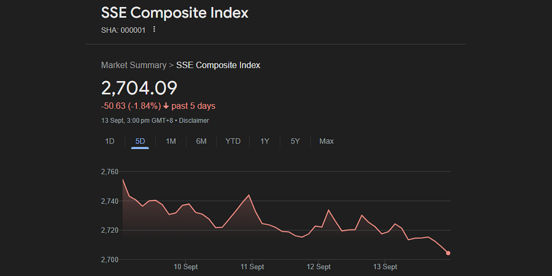Click the 2,720 y-axis label
The image size is (552, 276).
tap(109, 230)
